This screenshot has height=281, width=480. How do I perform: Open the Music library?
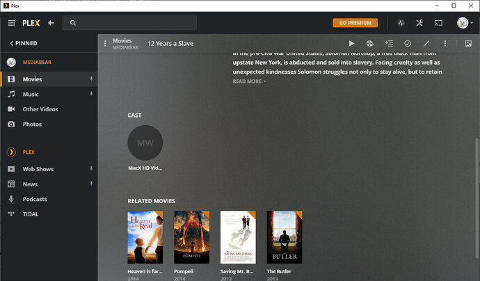49,94
